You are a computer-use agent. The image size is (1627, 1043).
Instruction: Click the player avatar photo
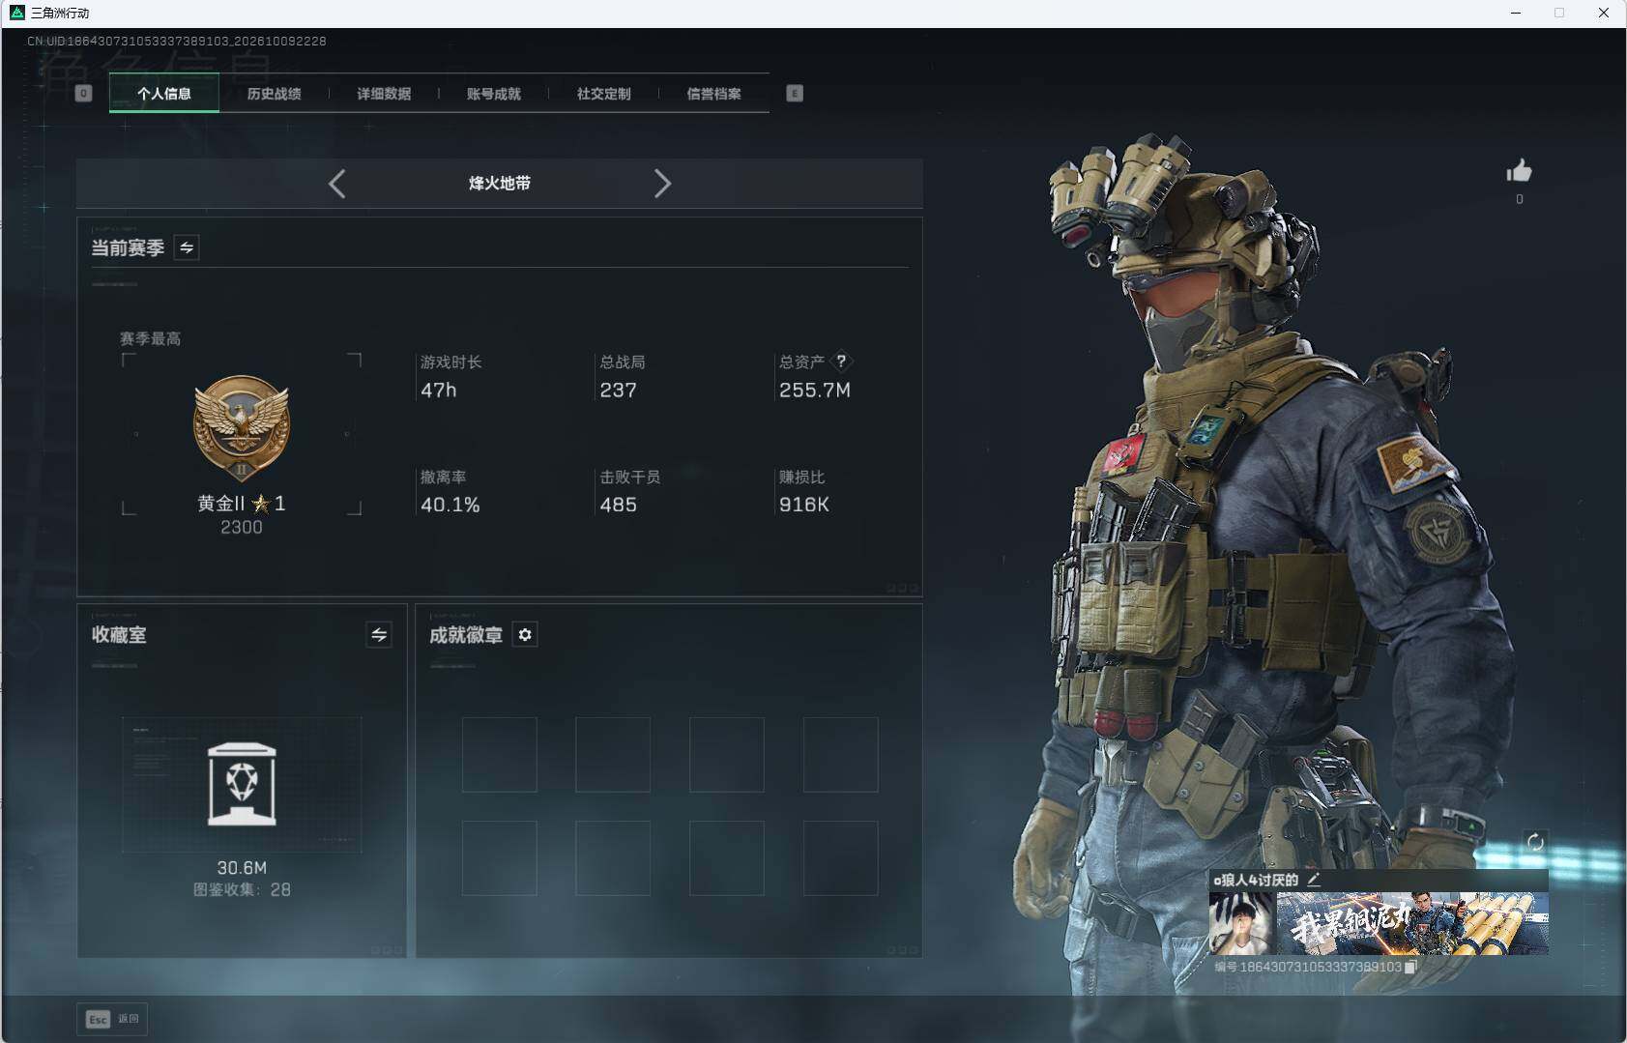pyautogui.click(x=1242, y=923)
